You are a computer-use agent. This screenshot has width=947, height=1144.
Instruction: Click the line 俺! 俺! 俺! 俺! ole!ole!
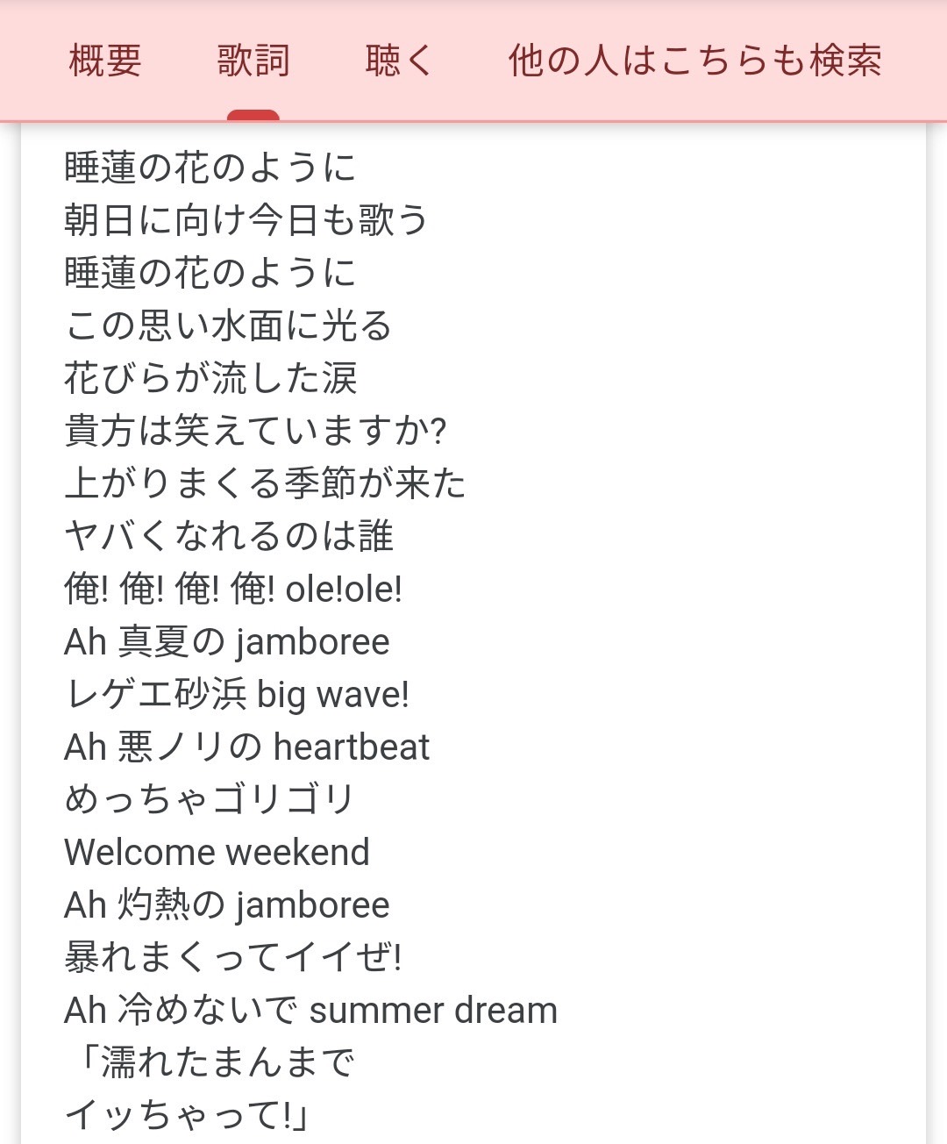(x=233, y=589)
